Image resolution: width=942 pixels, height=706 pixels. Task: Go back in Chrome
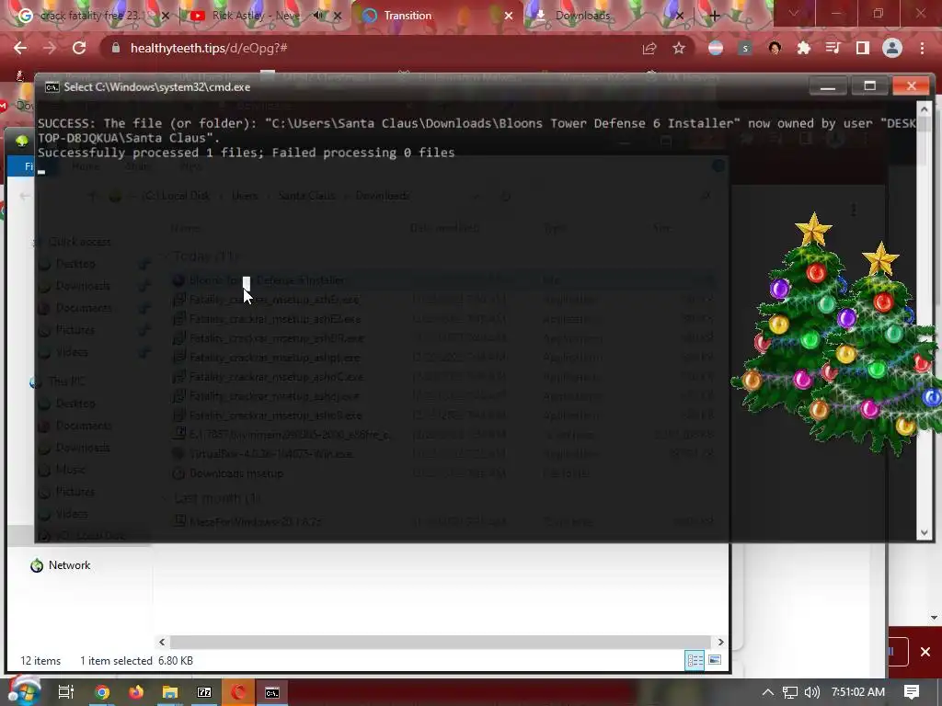[x=20, y=48]
